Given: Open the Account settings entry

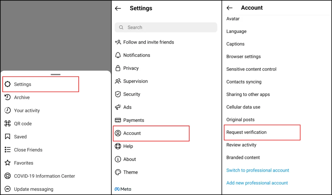Looking at the screenshot, I should tap(132, 133).
